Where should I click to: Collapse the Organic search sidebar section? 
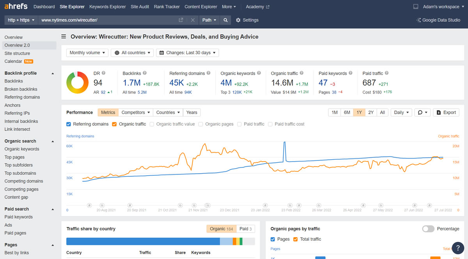pyautogui.click(x=53, y=141)
